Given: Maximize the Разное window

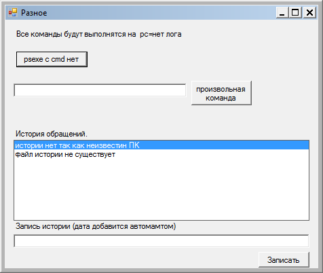Looking at the screenshot, I should pos(295,12).
